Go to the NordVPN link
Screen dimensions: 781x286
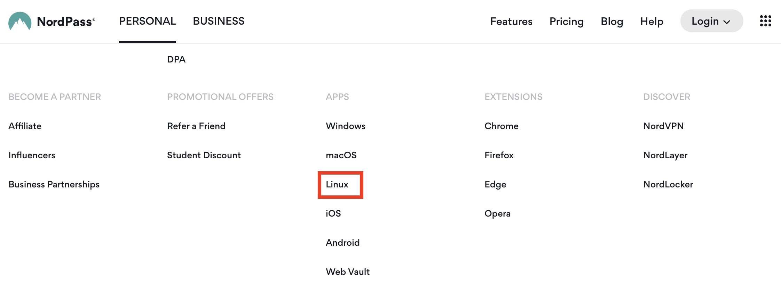point(663,126)
